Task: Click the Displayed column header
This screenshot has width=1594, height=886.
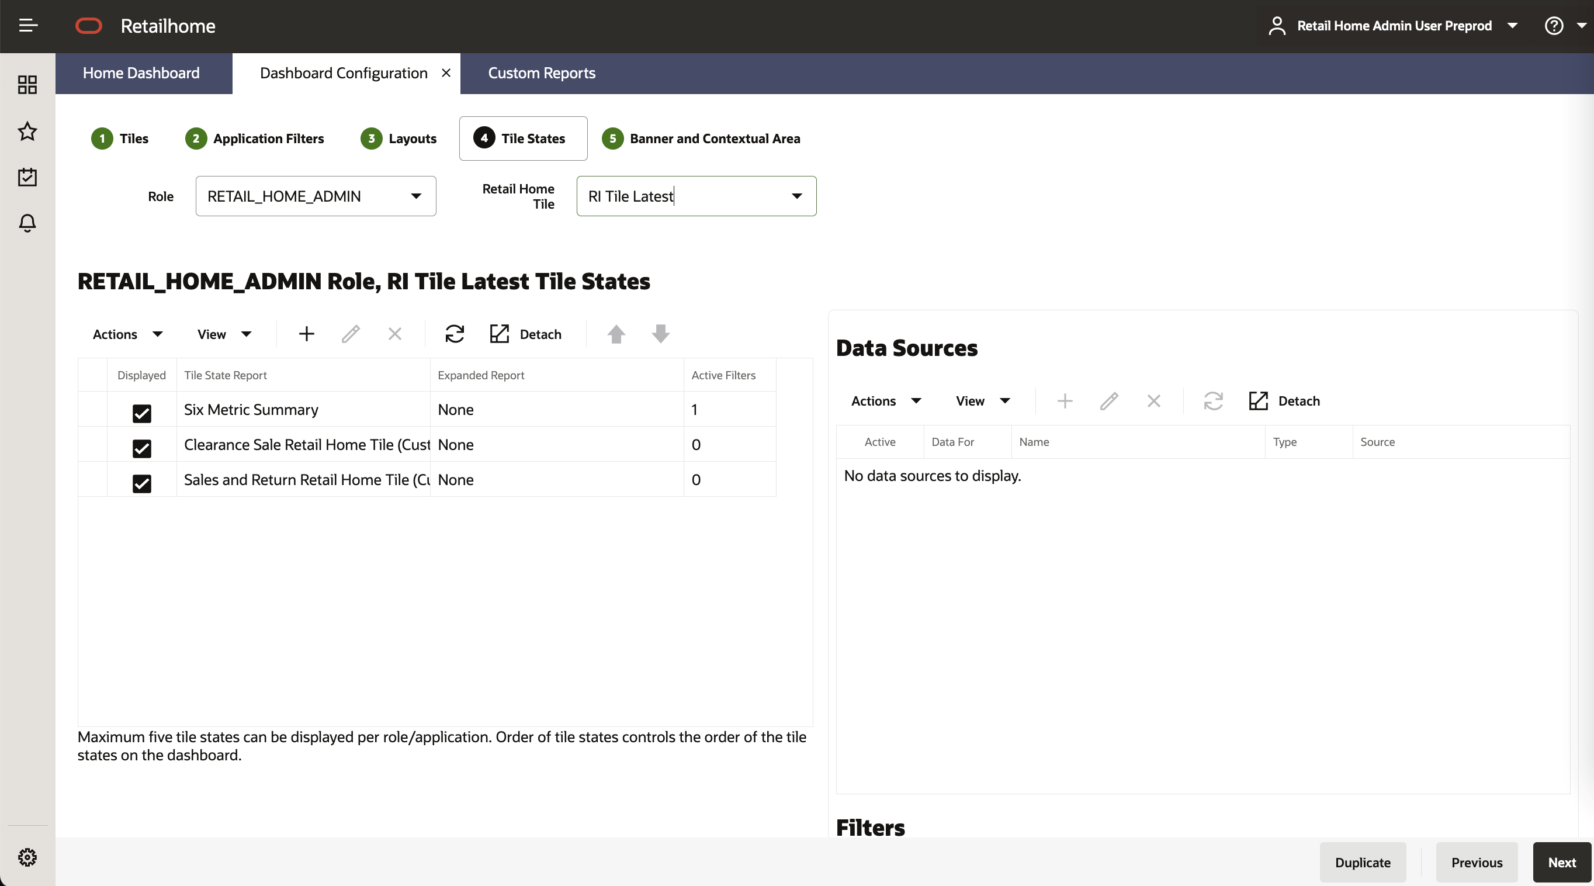Action: coord(142,375)
